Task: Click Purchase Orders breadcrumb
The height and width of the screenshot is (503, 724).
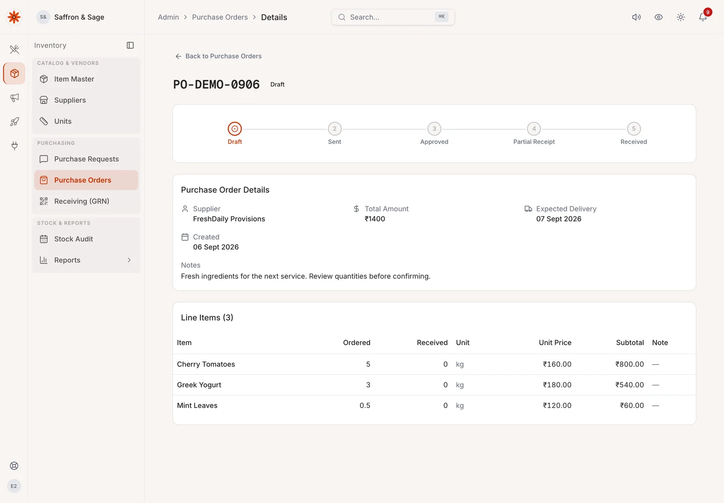Action: (220, 17)
